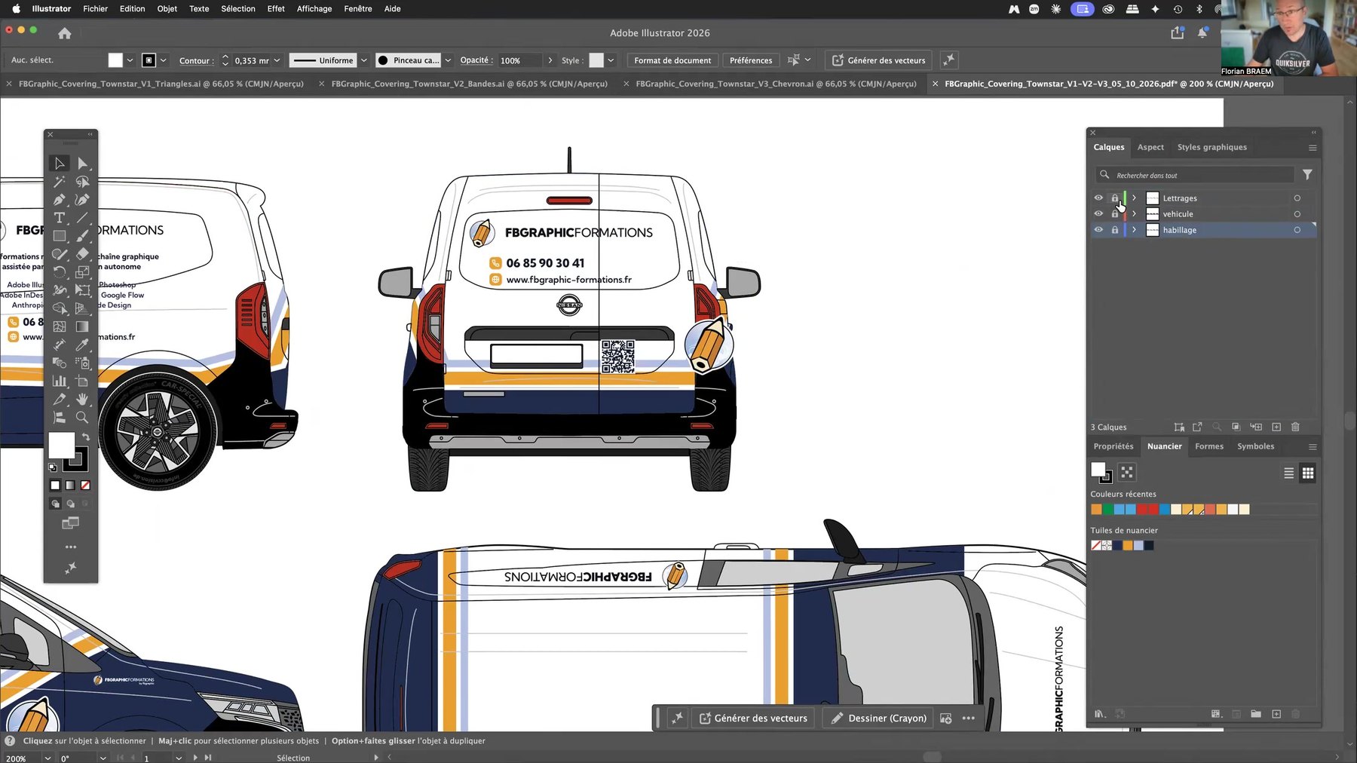
Task: Expand the habillage layer
Action: point(1134,230)
